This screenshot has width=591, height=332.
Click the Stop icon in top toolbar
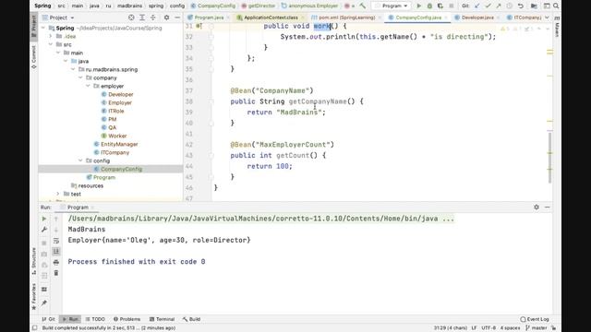(452, 6)
